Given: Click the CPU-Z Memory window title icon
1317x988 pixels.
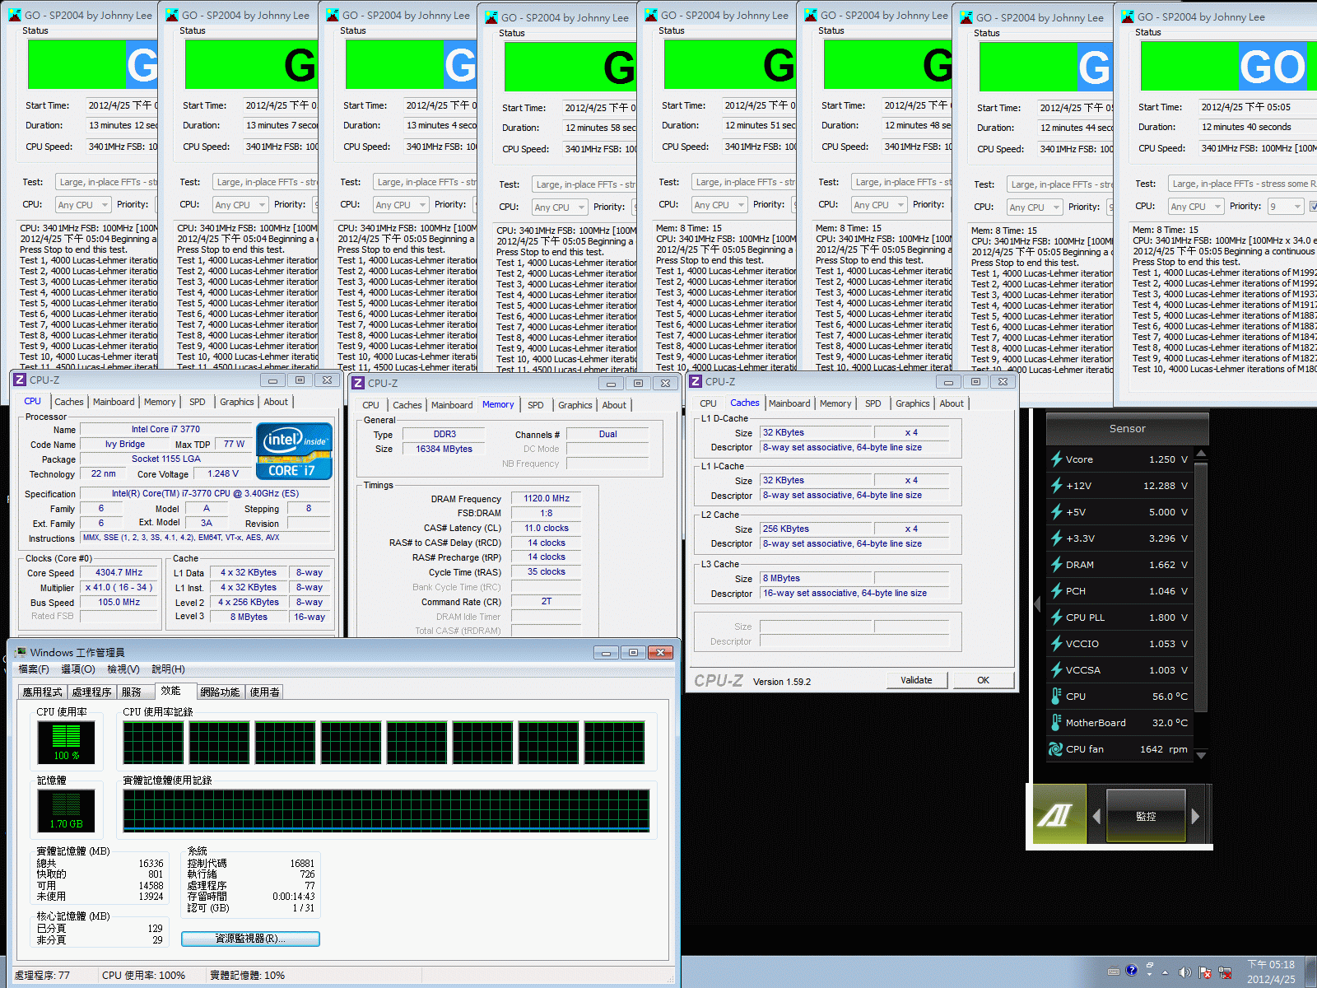Looking at the screenshot, I should 358,384.
